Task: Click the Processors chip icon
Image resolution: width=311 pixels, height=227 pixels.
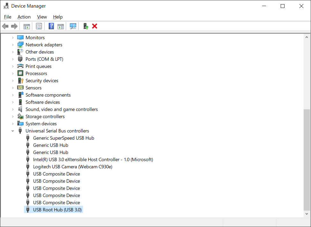Action: (x=20, y=73)
